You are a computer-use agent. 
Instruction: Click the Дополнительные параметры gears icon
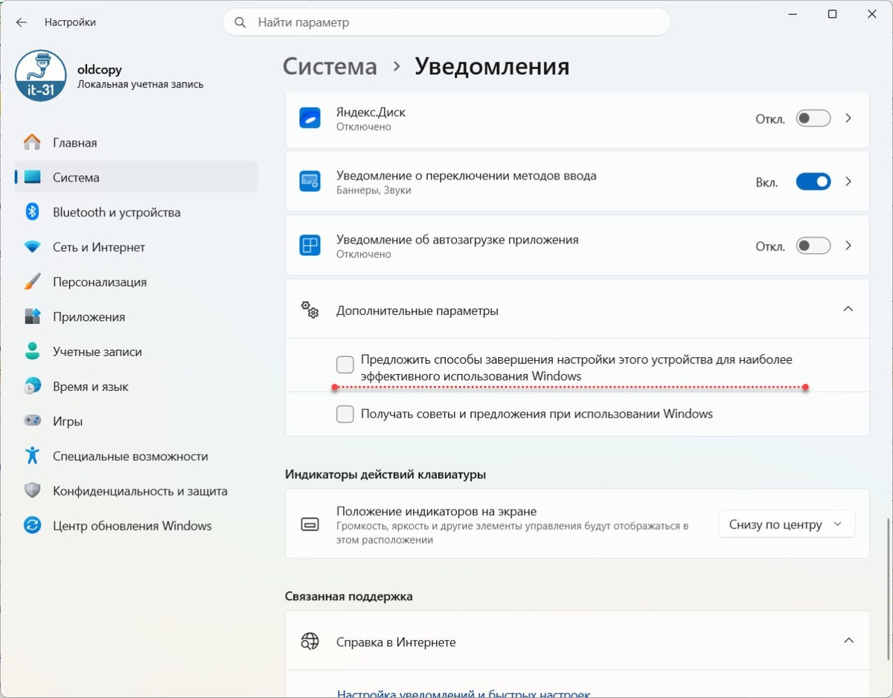tap(310, 310)
